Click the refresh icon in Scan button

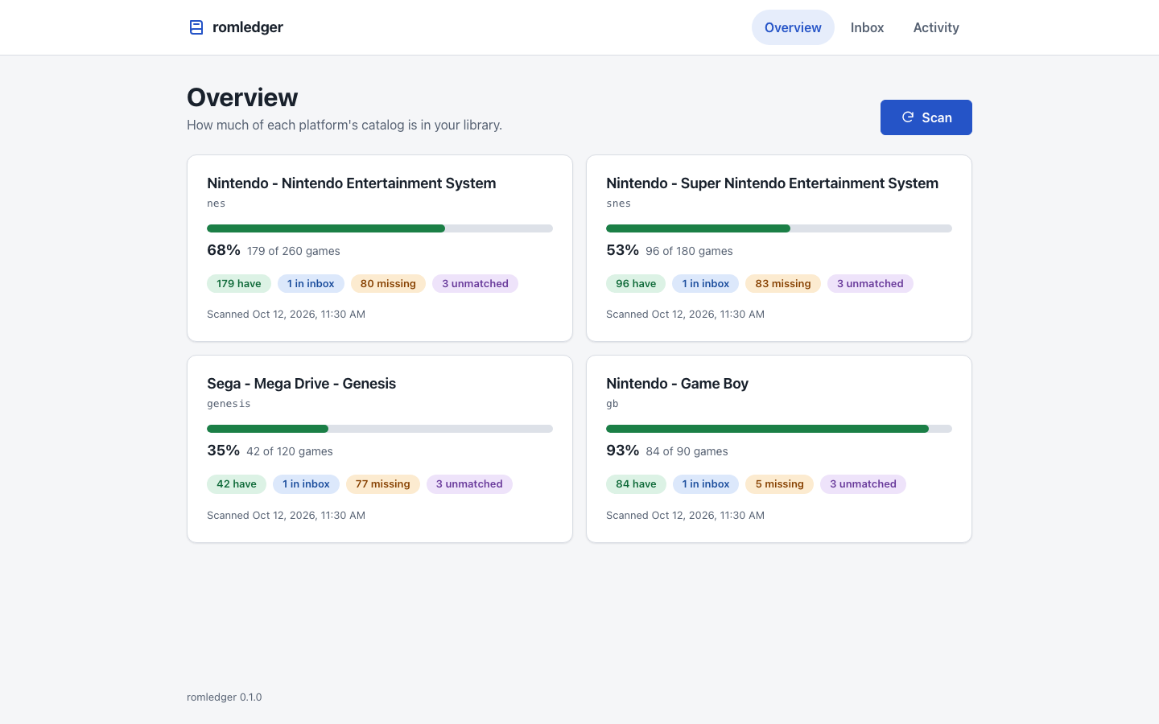(x=908, y=117)
